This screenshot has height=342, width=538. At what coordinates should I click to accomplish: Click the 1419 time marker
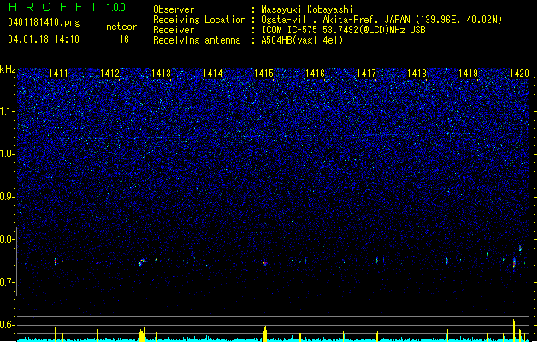[469, 74]
